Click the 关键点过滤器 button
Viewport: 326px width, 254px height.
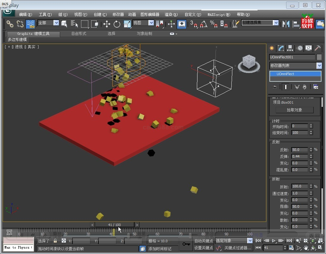[237, 248]
